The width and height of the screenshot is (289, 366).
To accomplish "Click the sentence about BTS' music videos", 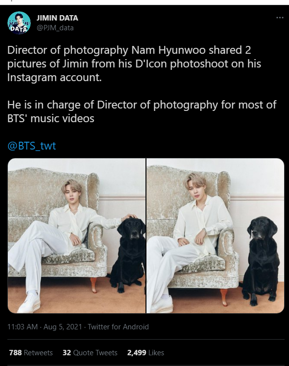I will 142,111.
